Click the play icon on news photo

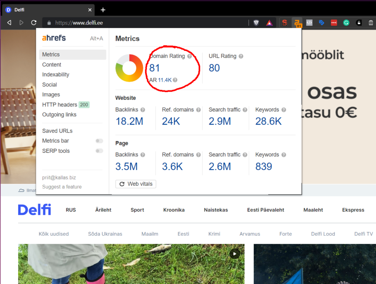click(234, 254)
